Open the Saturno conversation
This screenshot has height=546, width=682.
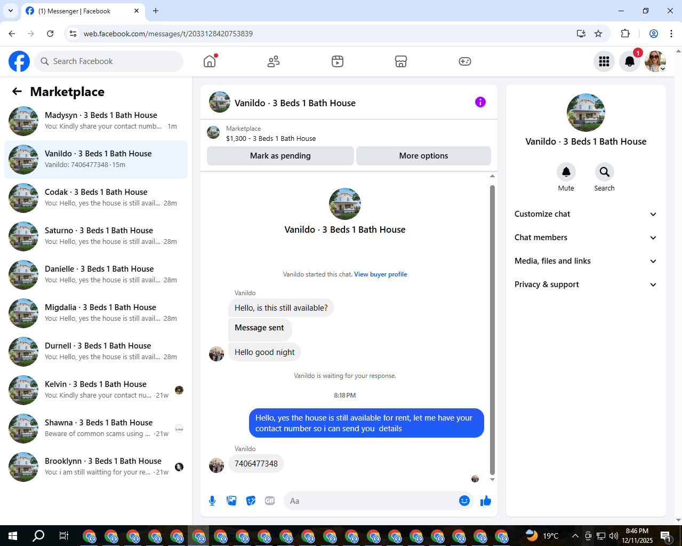[96, 236]
